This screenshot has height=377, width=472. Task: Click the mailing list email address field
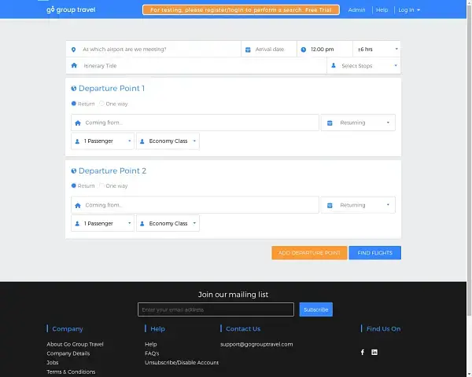(216, 309)
